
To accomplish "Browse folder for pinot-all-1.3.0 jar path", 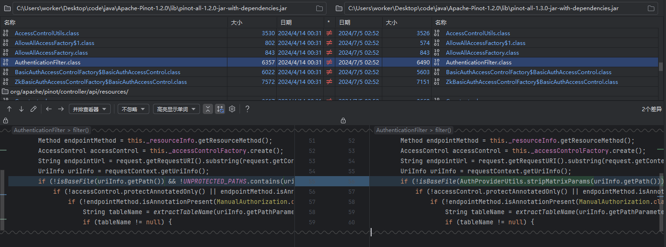I will point(651,8).
